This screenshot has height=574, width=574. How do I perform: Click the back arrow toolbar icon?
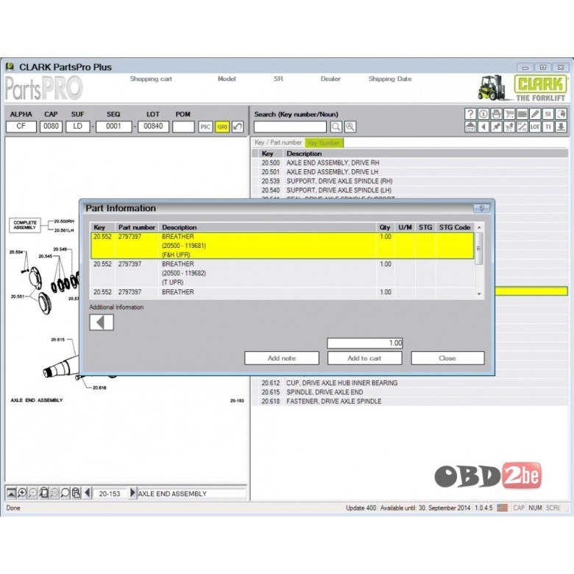coord(483,127)
